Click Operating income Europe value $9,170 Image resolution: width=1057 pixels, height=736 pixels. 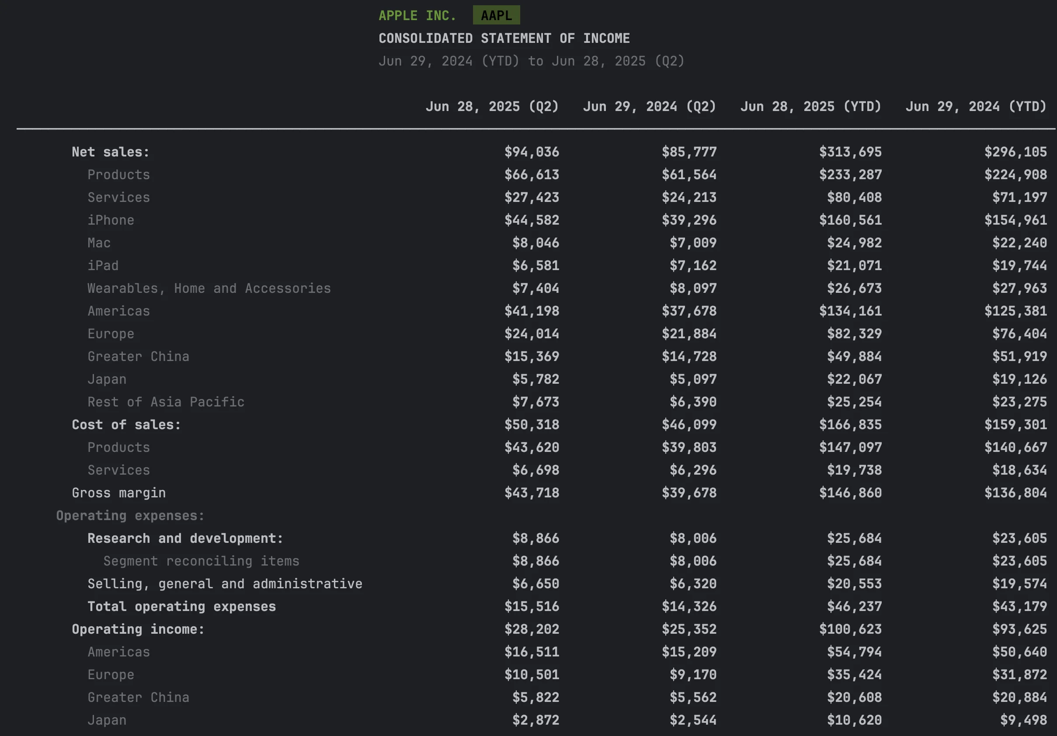pos(693,675)
